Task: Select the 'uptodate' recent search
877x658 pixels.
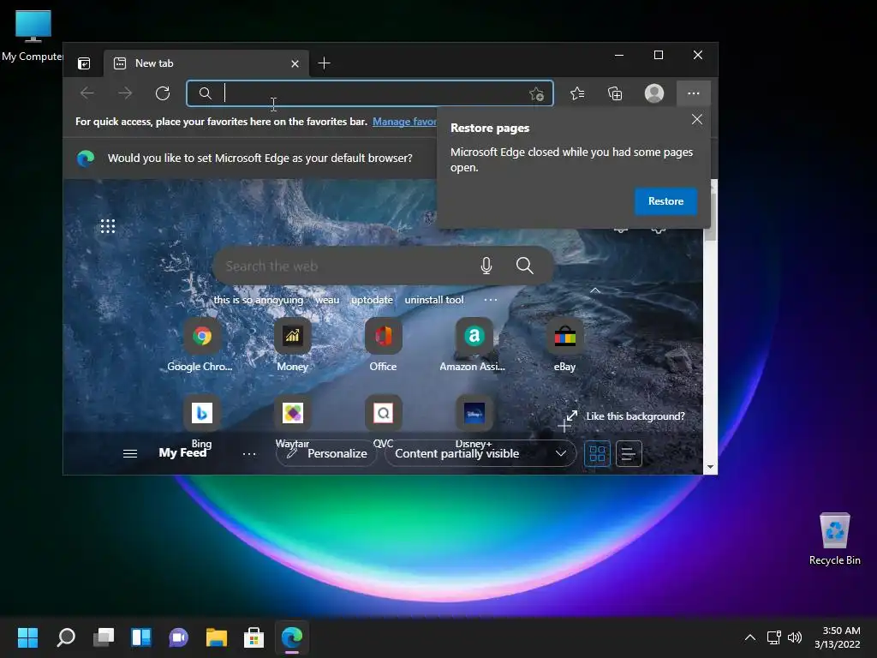Action: click(x=372, y=300)
